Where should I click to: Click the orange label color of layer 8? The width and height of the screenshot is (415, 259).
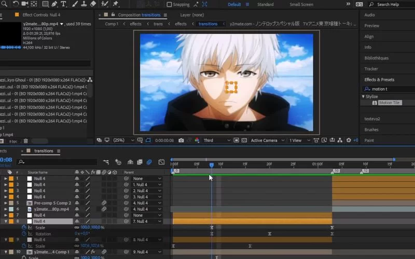click(x=11, y=222)
